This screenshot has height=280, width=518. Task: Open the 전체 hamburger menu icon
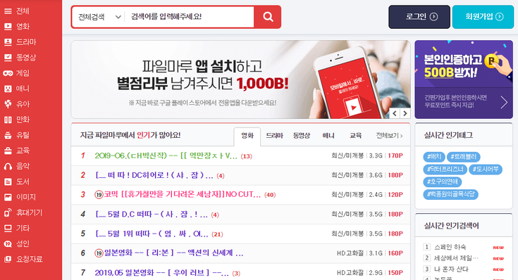pos(8,11)
